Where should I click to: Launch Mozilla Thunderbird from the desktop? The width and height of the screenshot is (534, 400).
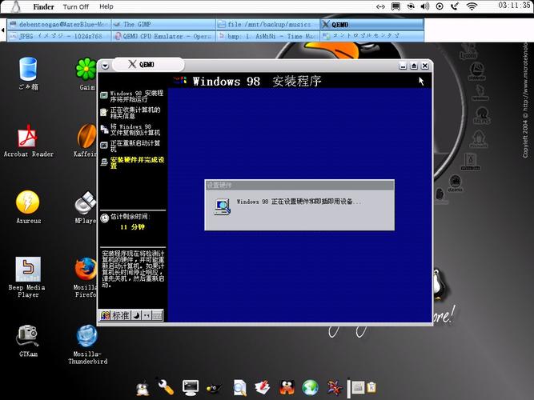pyautogui.click(x=86, y=336)
